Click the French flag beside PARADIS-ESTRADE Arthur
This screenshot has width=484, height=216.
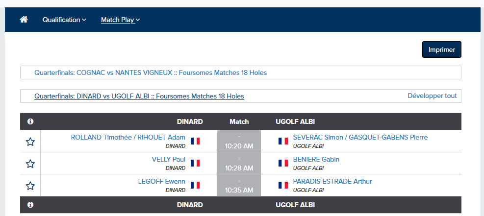(283, 185)
